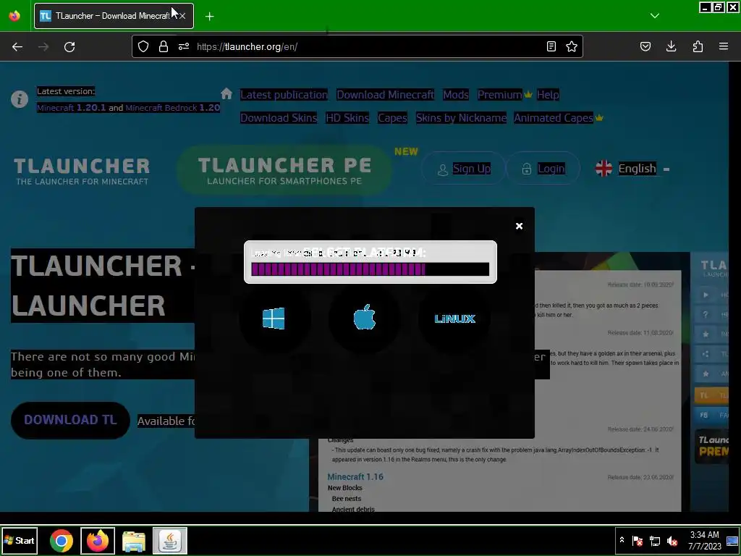Save page to Pocket
Screen dimensions: 741x556
(x=645, y=46)
